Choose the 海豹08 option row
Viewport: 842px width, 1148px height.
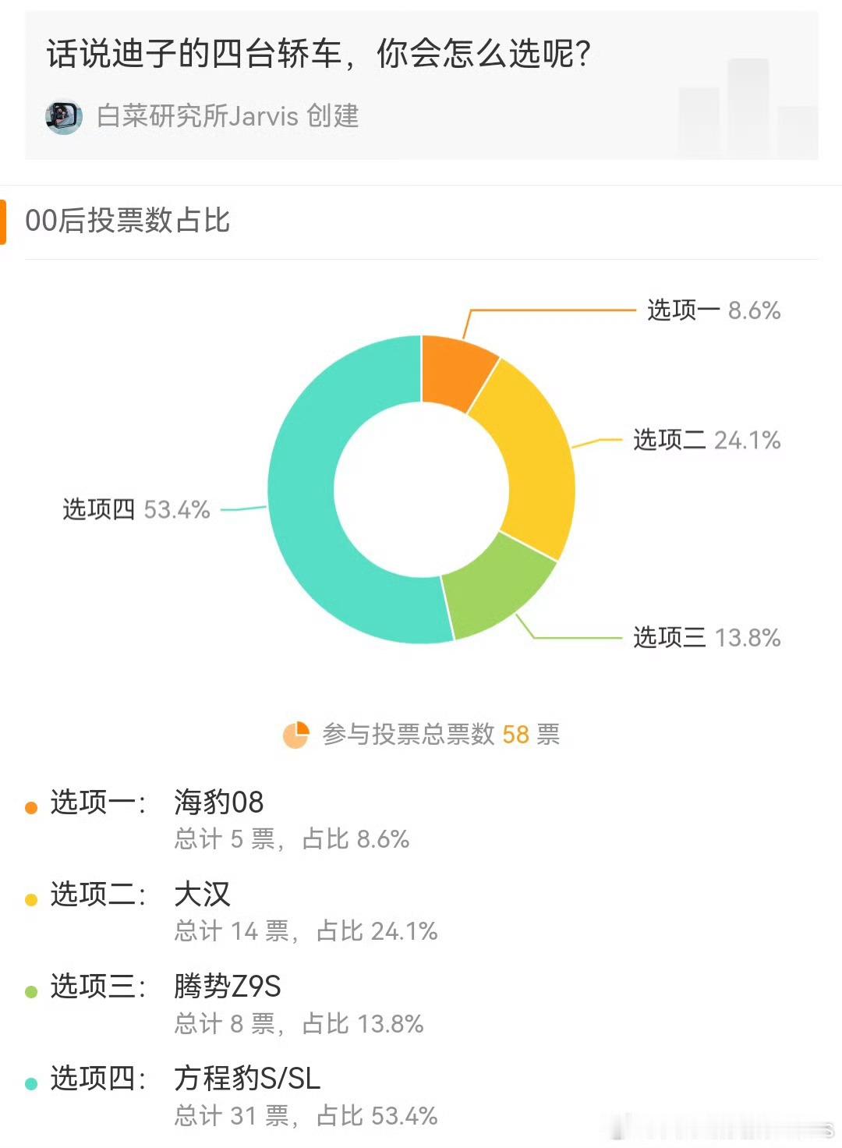(422, 820)
